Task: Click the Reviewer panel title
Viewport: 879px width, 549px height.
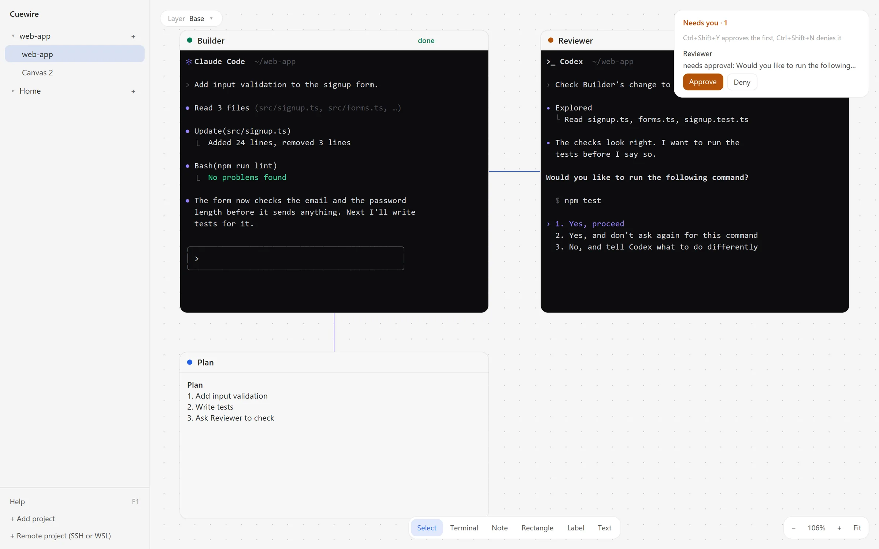Action: tap(575, 40)
